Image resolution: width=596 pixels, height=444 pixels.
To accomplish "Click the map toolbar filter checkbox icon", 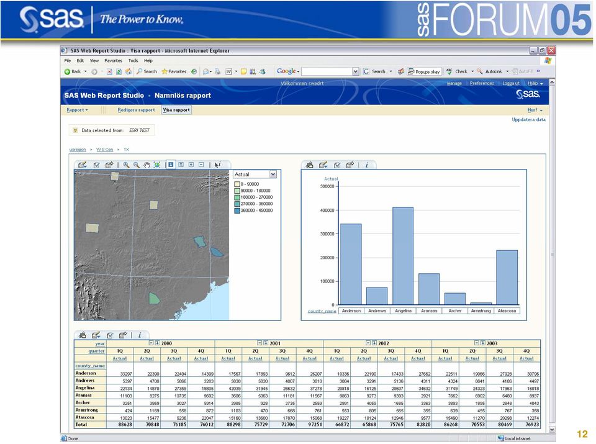I will coord(97,165).
